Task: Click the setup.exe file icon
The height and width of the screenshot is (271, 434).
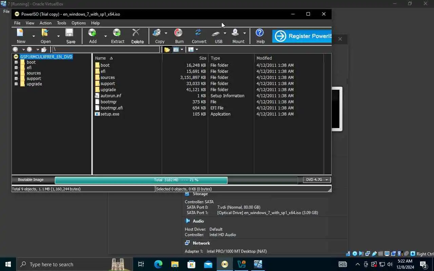Action: click(97, 114)
